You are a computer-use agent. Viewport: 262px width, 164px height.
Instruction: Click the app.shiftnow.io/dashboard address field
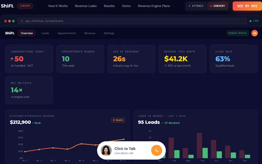(132, 21)
